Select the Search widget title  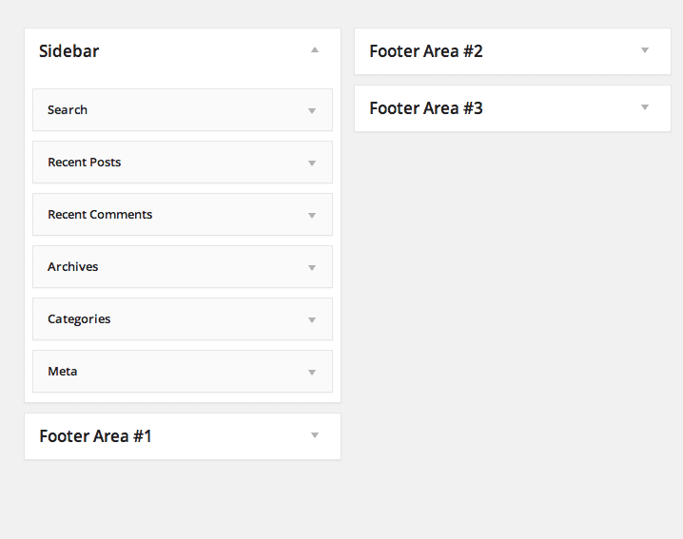click(x=68, y=110)
